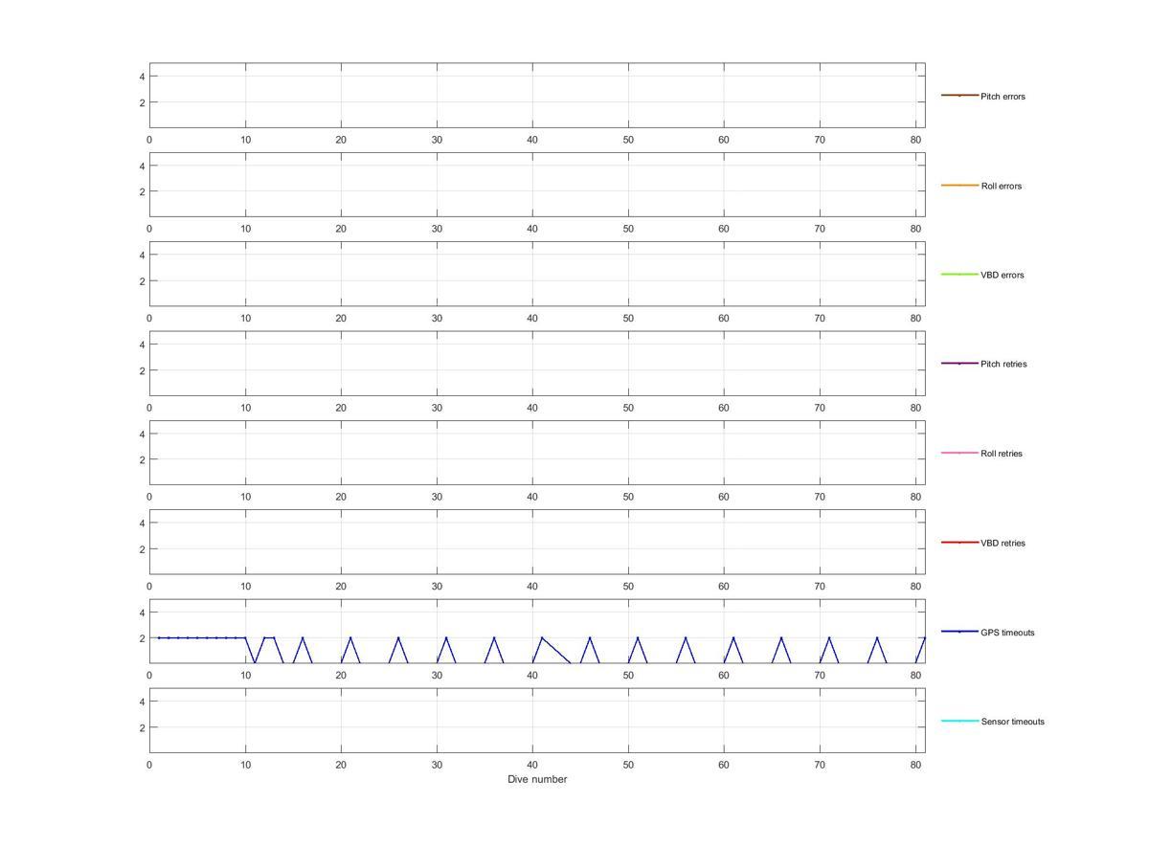Click the orange Roll errors legend line
The height and width of the screenshot is (847, 1149).
coord(959,185)
